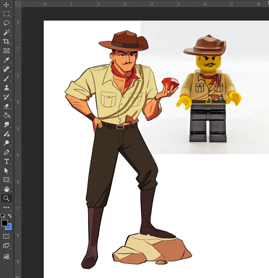Pick the Frame tool
Viewport: 269px width, 278px height.
point(7,51)
